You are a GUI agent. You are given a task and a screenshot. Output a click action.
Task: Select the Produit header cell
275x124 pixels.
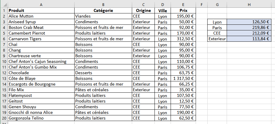[x=41, y=10]
